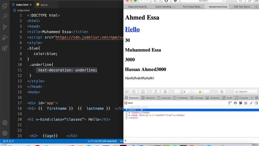Click the Ln 11, Col 33 status entry

(102, 141)
